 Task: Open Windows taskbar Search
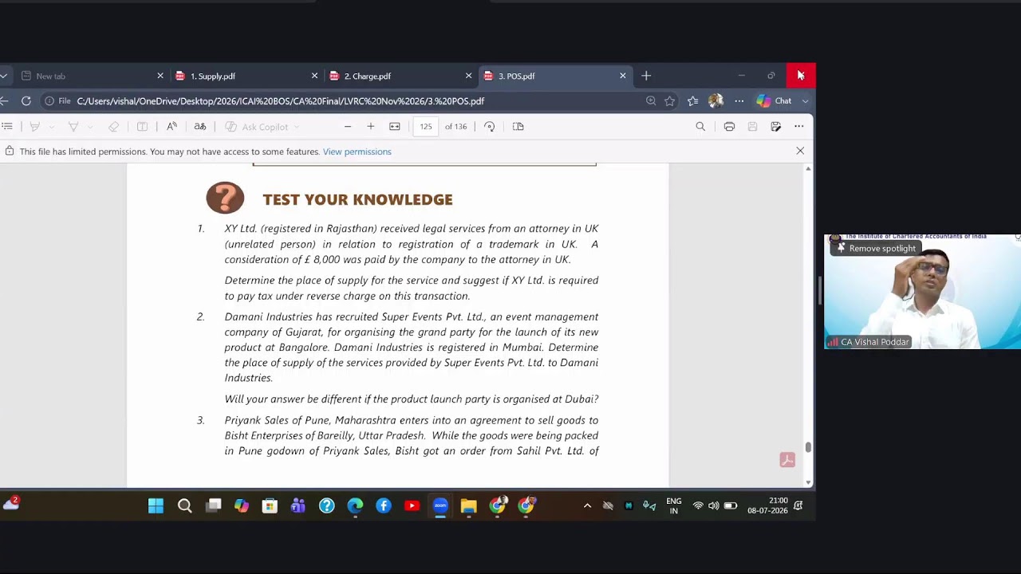coord(184,505)
